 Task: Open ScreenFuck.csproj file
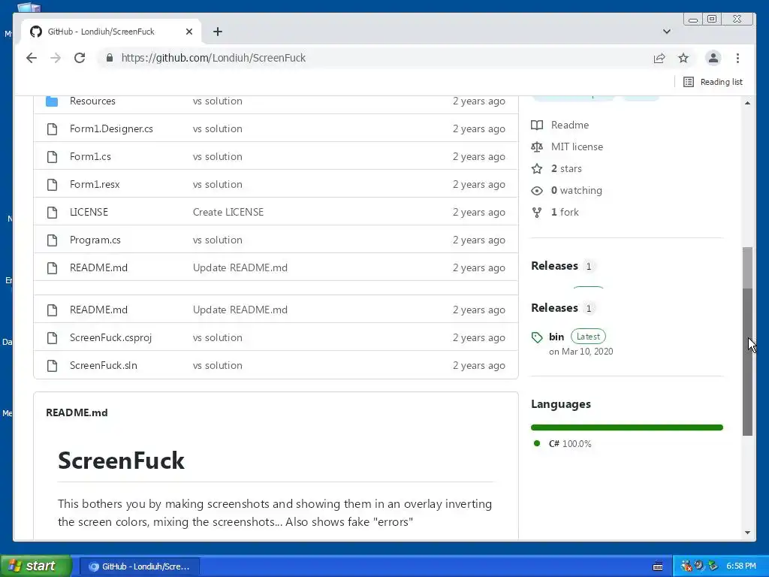tap(111, 337)
